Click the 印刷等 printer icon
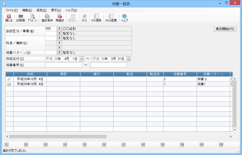This screenshot has height=155, width=242. 20,18
